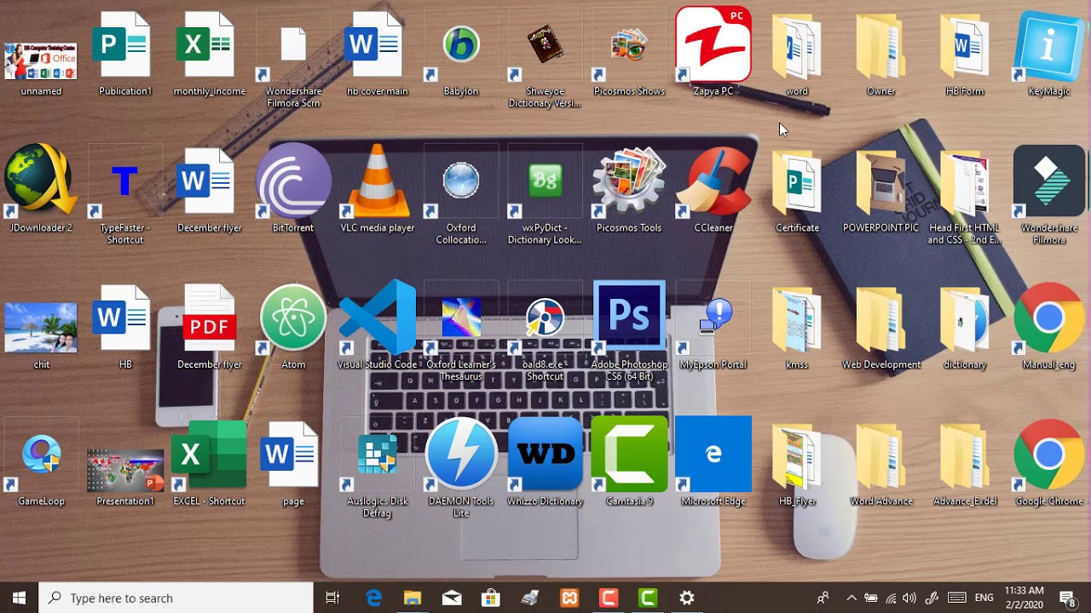This screenshot has height=613, width=1091.
Task: Launch Google Chrome desktop shortcut
Action: click(x=1048, y=455)
